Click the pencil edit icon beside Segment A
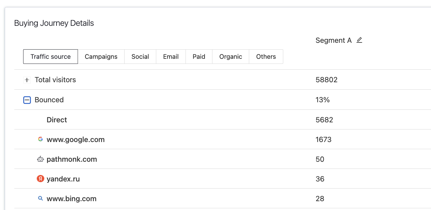This screenshot has width=431, height=210. tap(359, 40)
